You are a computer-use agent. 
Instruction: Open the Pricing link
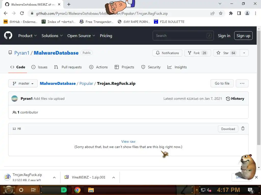[x=106, y=36]
